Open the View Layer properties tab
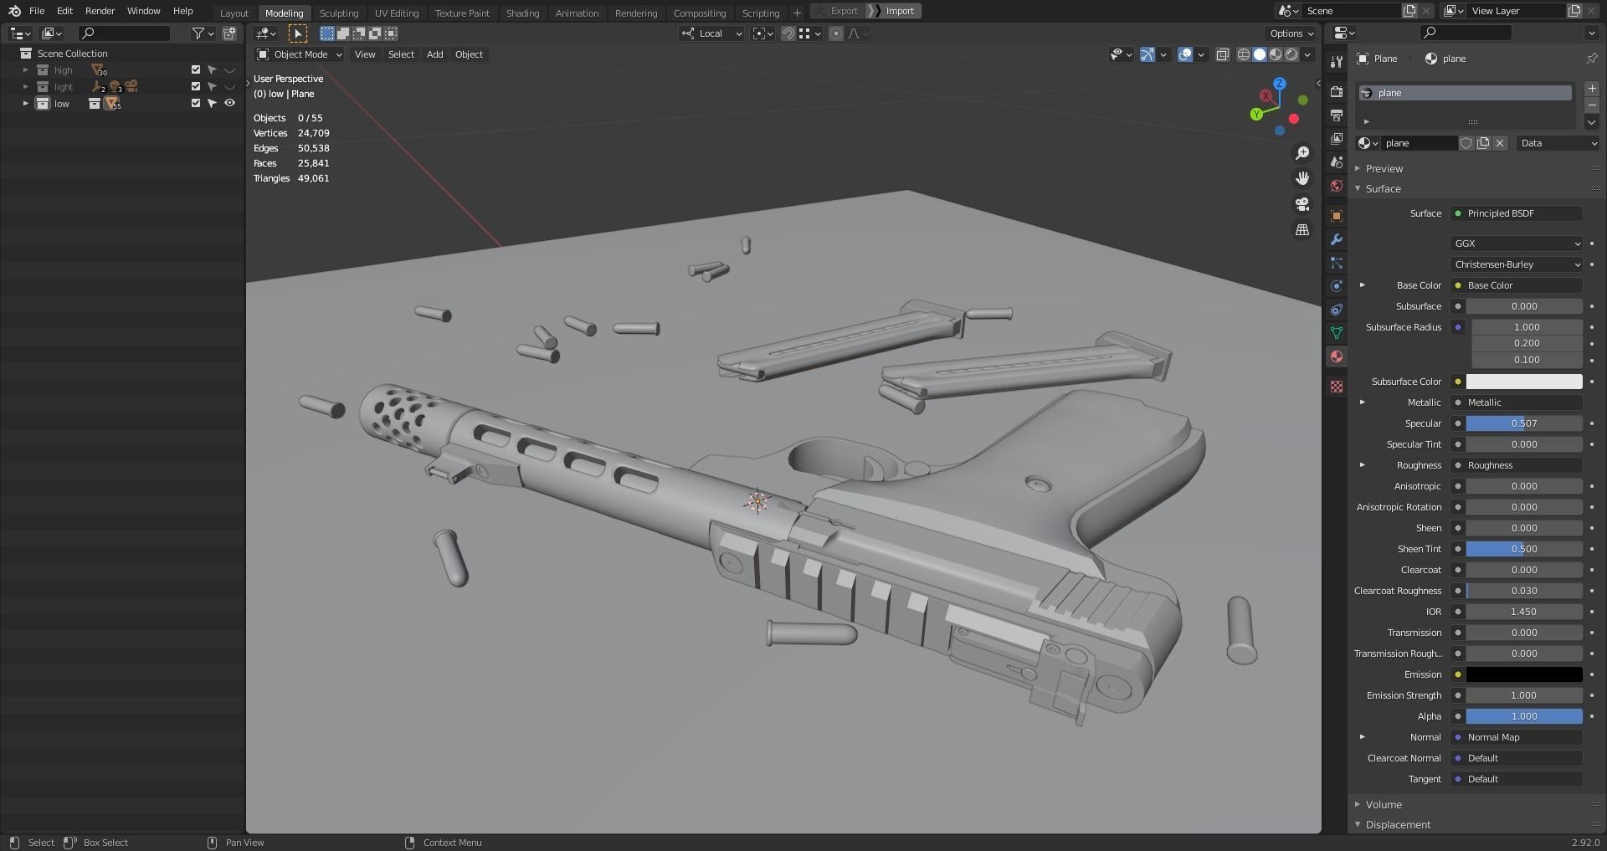This screenshot has height=851, width=1607. pyautogui.click(x=1337, y=138)
